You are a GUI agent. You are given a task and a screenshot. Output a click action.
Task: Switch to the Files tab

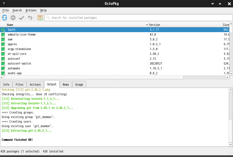coord(20,84)
